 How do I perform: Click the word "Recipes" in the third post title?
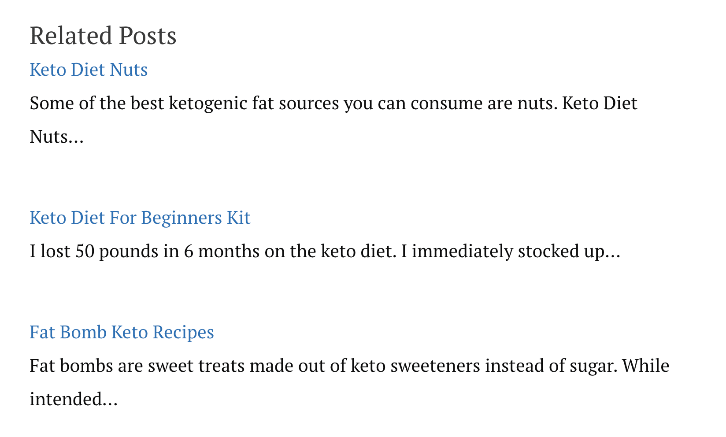(x=183, y=333)
